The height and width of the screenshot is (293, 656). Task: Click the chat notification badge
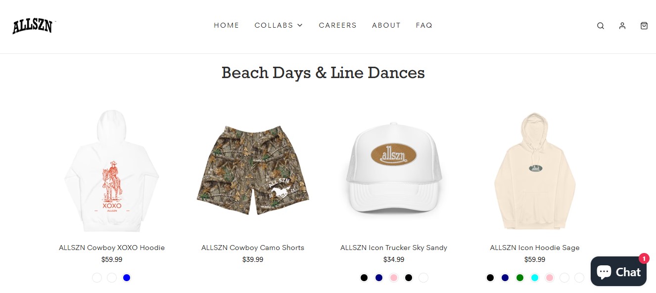(644, 258)
